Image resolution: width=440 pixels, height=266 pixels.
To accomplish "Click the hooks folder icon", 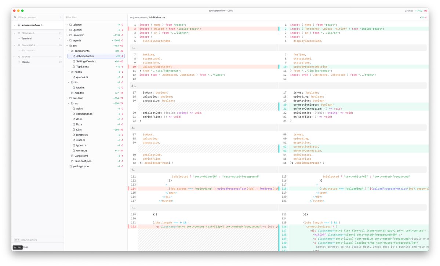I will pyautogui.click(x=72, y=72).
